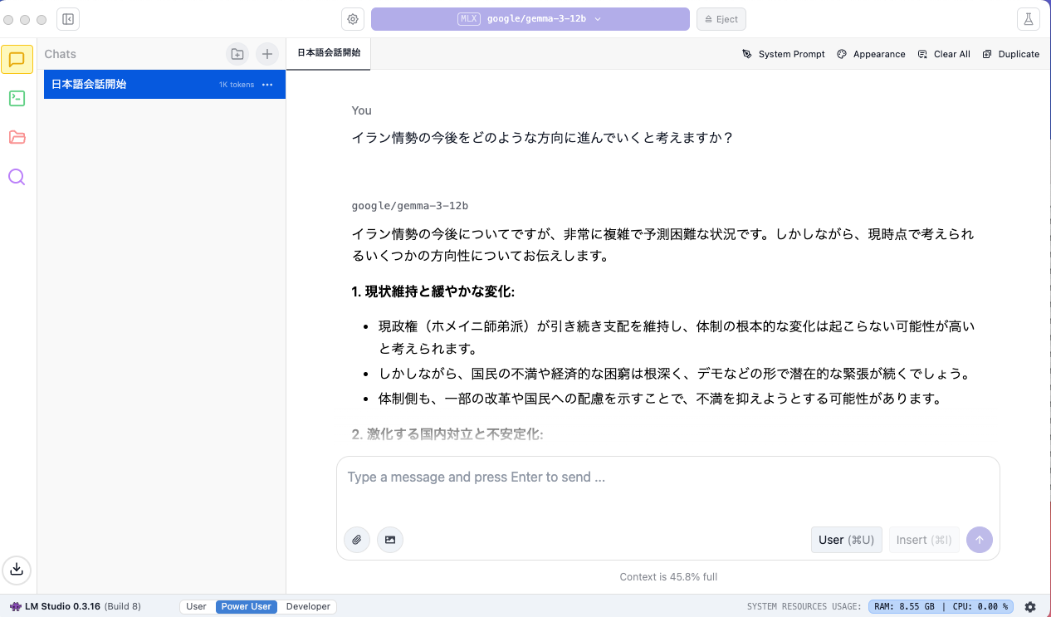The width and height of the screenshot is (1051, 617).
Task: Attach a file with paperclip icon
Action: coord(357,540)
